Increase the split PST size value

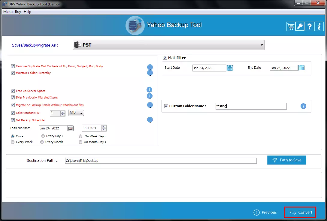(62, 112)
